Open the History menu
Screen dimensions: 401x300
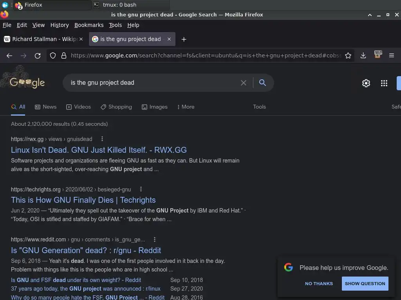(60, 25)
